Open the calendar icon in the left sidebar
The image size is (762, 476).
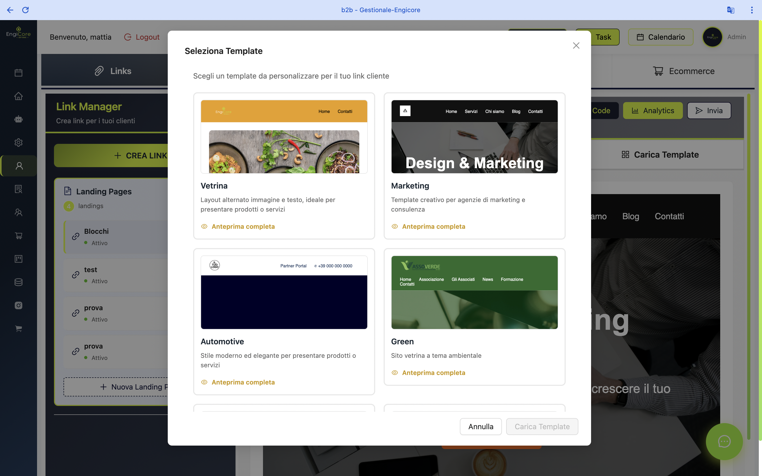pyautogui.click(x=19, y=73)
